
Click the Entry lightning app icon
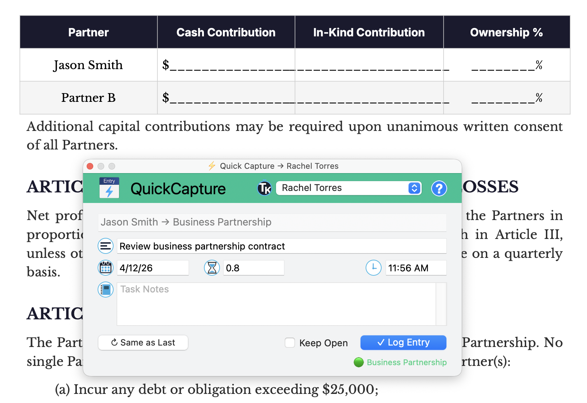[x=109, y=188]
